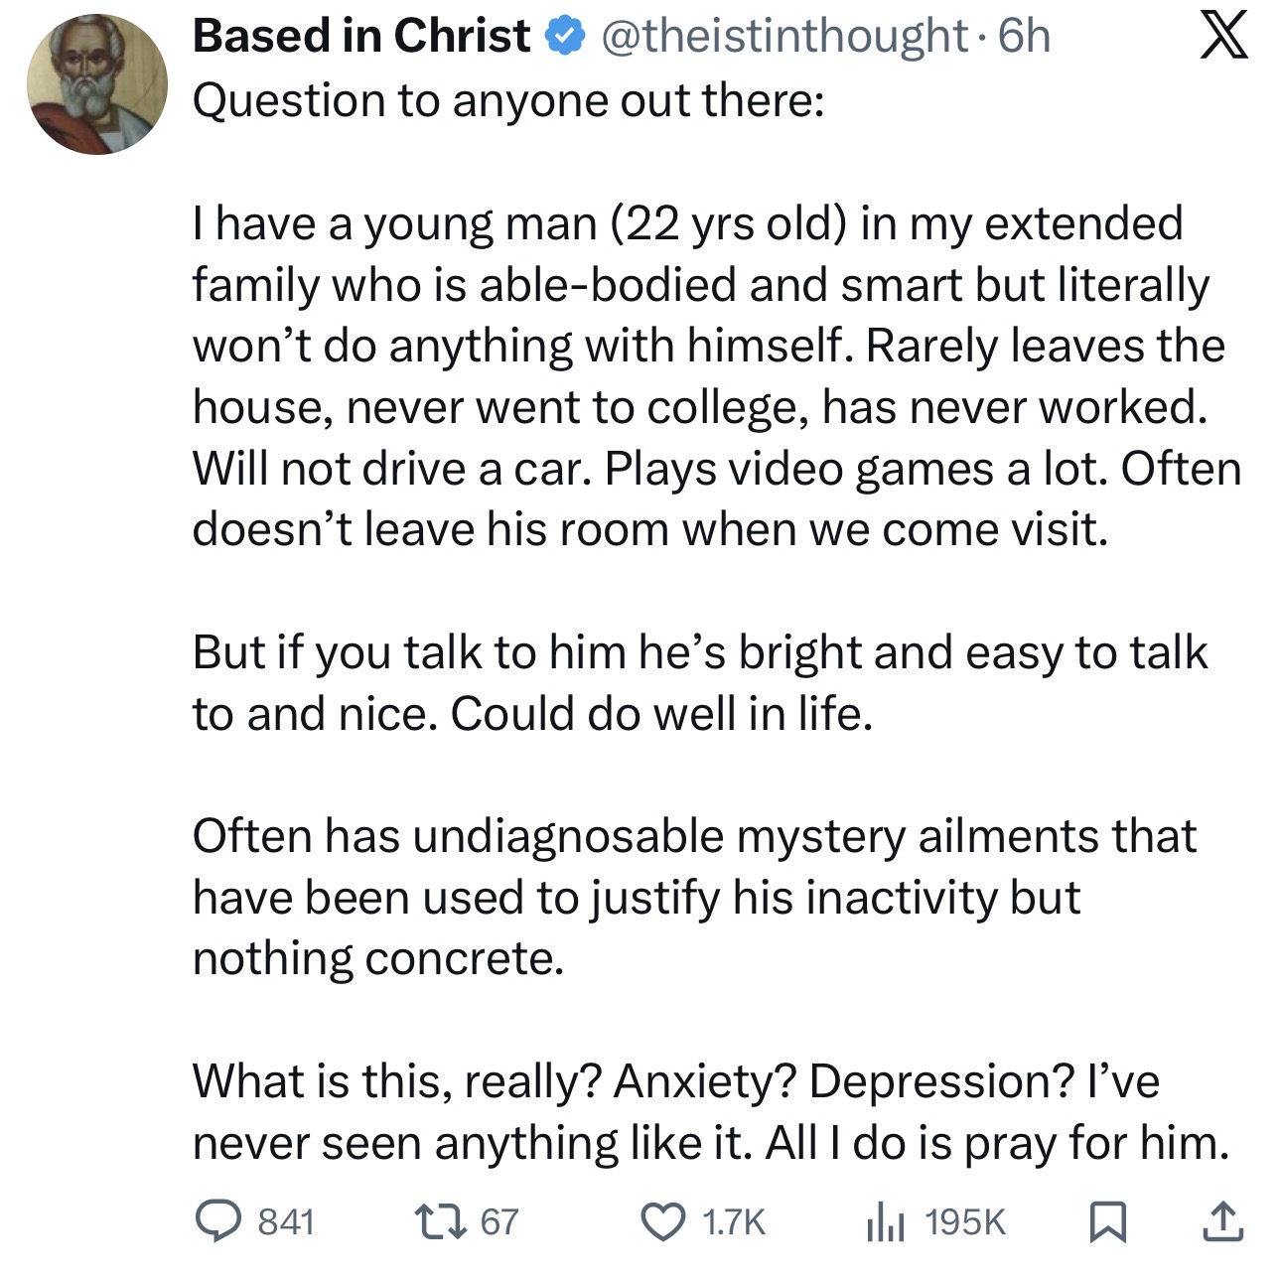This screenshot has width=1281, height=1279.
Task: Click the paragraph about the 22-year-old man
Action: click(x=715, y=376)
